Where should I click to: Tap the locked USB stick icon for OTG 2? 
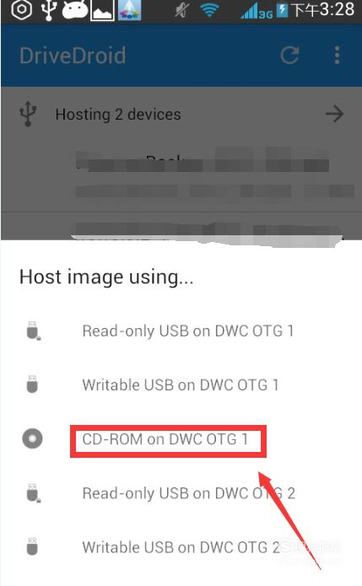point(33,493)
